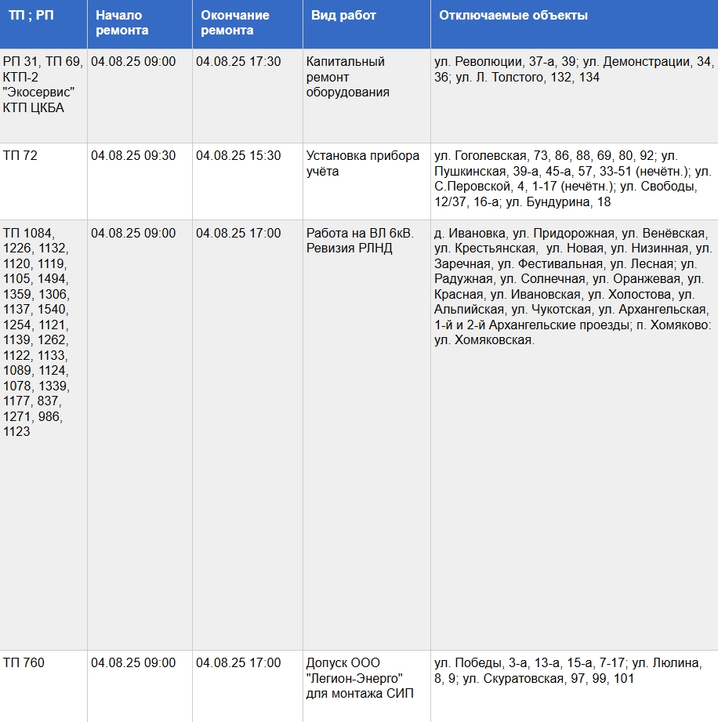Select "Работа на ВЛ 6кВ. Ревизия РЛНД" cell
This screenshot has height=722, width=718.
point(359,241)
